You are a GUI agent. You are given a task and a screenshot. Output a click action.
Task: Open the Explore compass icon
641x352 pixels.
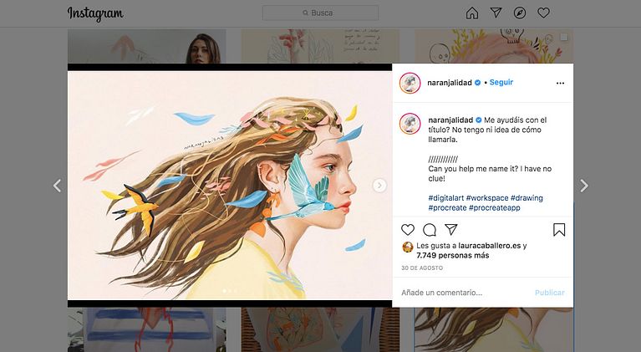[520, 13]
